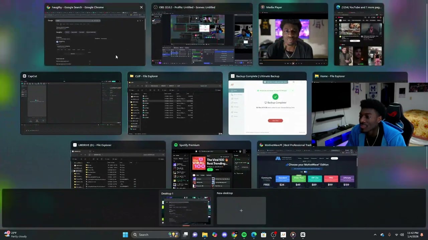428x240 pixels.
Task: Open Google Chrome from the taskbar
Action: pyautogui.click(x=234, y=235)
